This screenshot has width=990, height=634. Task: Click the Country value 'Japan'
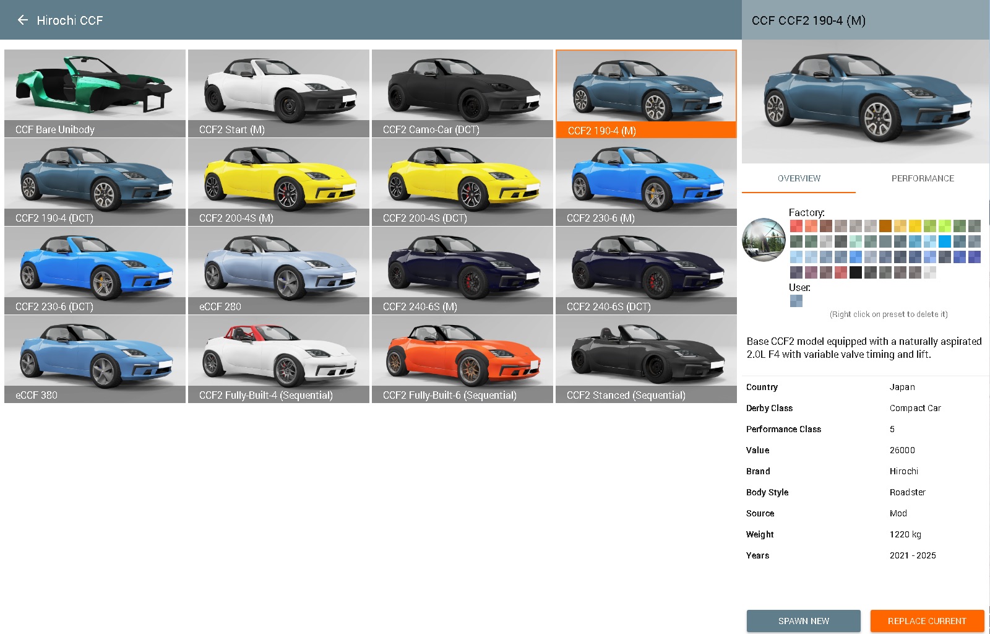pyautogui.click(x=902, y=387)
